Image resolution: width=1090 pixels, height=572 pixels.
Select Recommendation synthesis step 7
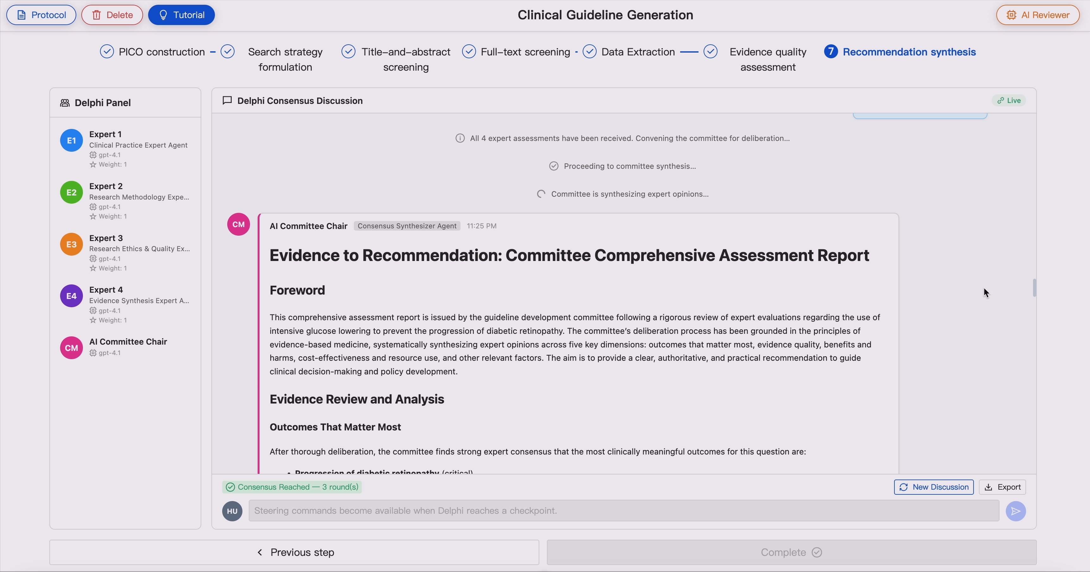point(900,52)
